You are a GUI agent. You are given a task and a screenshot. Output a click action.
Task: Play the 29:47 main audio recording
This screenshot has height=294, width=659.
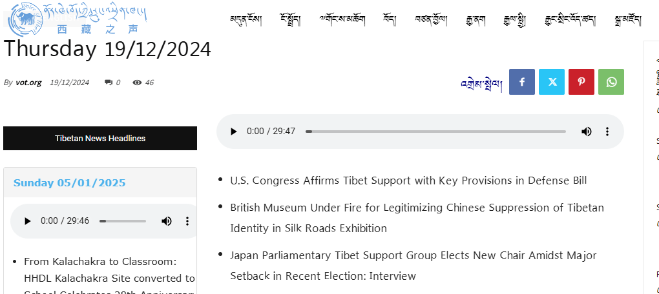pos(234,132)
